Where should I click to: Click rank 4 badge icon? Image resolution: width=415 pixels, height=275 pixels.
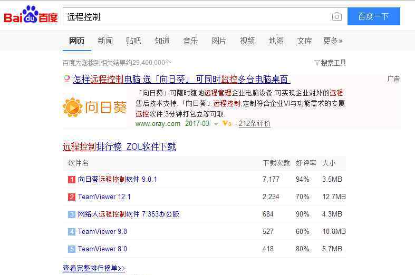(72, 232)
